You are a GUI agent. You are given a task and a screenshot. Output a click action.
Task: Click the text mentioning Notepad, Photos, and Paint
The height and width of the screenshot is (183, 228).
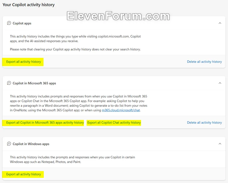point(72,160)
